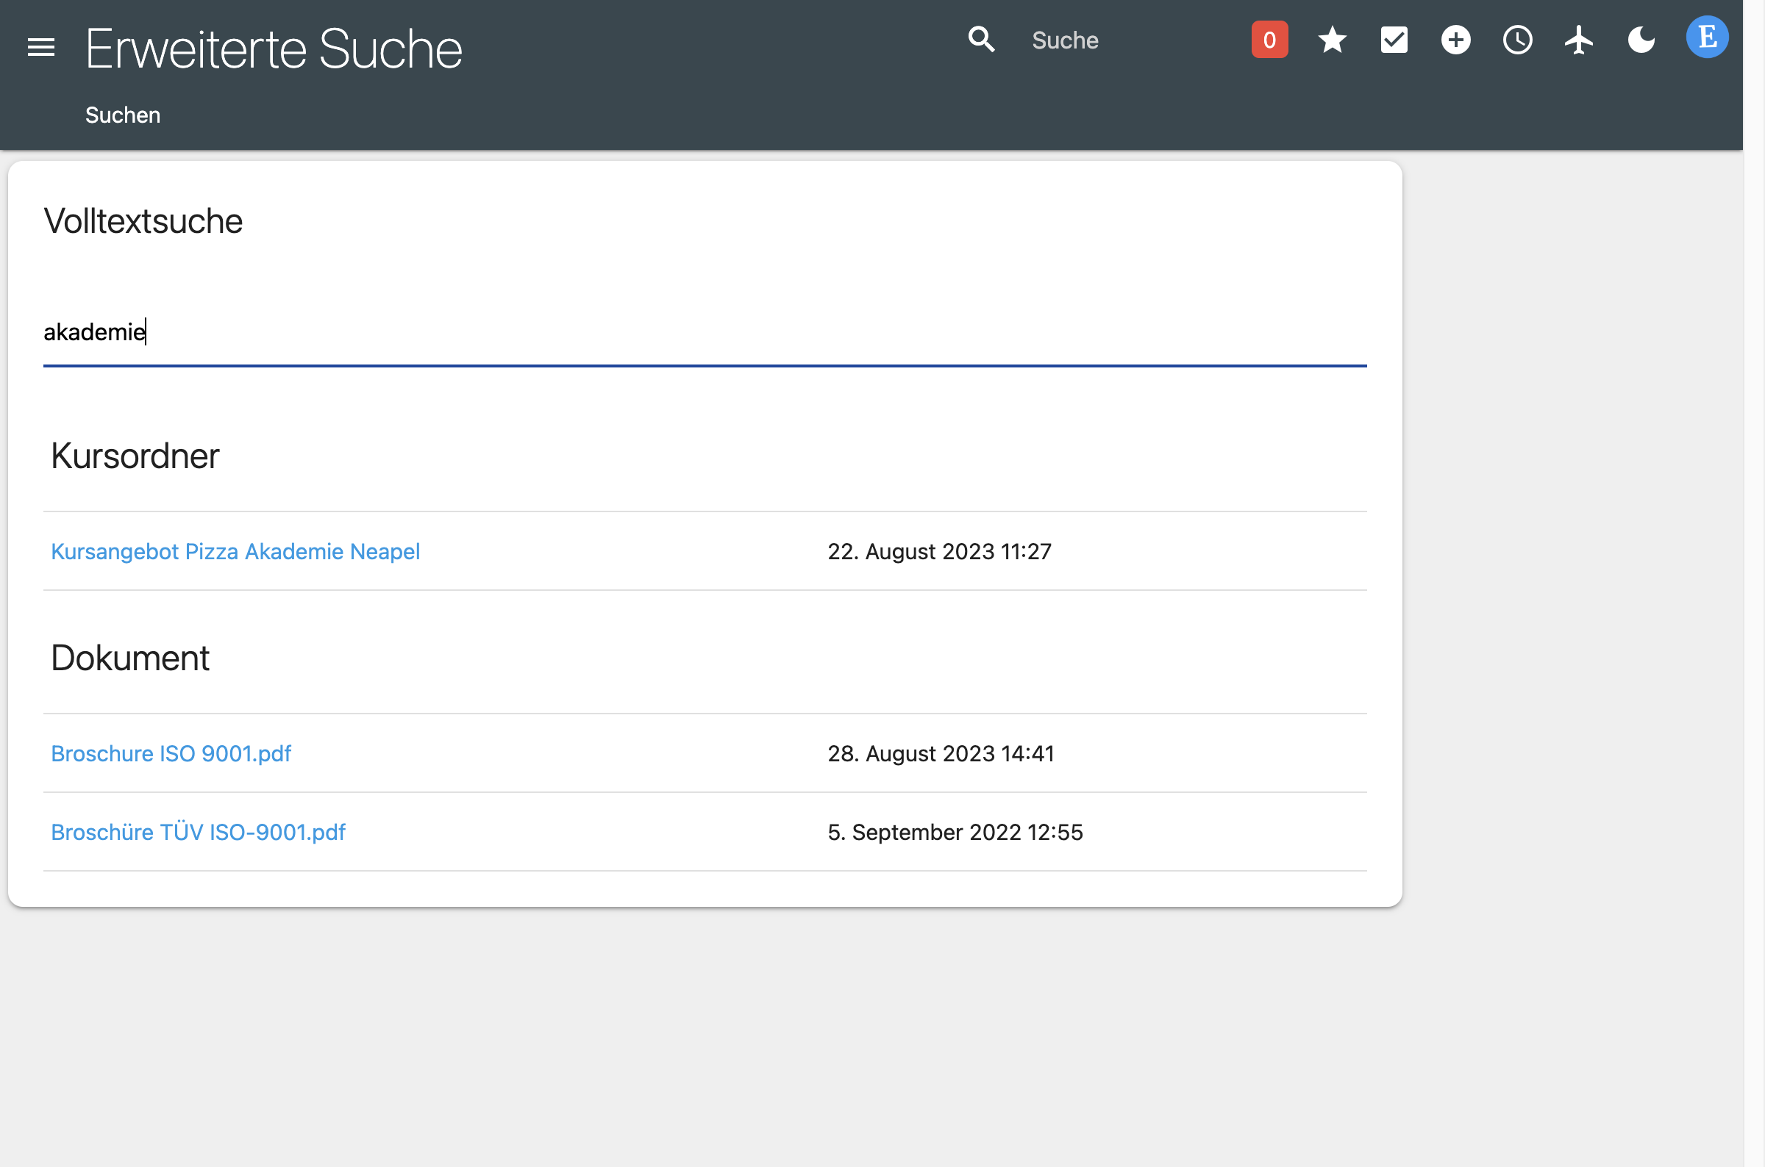Open favorites via the star icon
This screenshot has width=1765, height=1167.
1333,40
